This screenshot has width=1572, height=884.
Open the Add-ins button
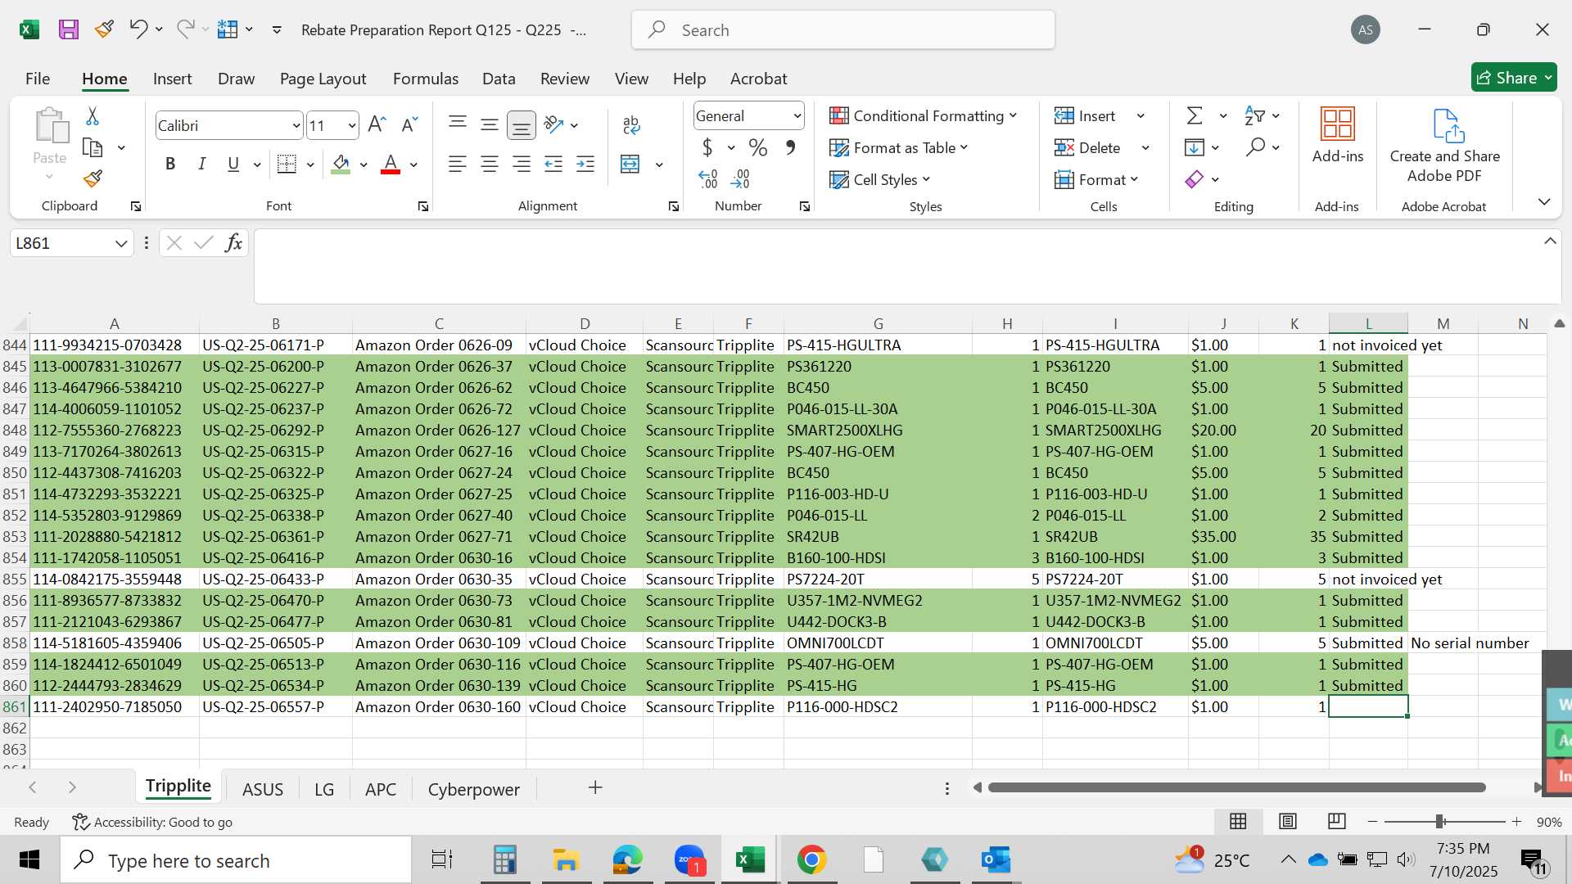[1338, 136]
